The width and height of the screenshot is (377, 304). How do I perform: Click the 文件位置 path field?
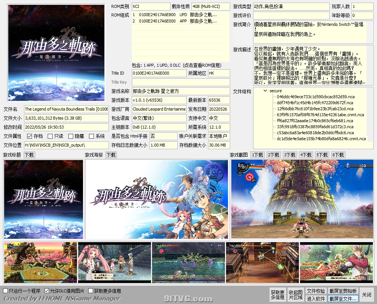tap(66, 145)
